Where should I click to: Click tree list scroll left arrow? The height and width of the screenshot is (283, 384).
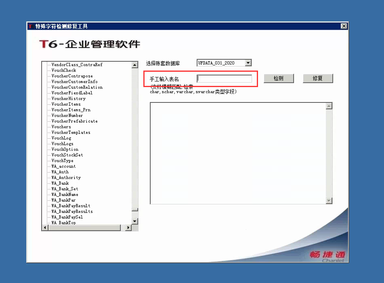coord(45,228)
